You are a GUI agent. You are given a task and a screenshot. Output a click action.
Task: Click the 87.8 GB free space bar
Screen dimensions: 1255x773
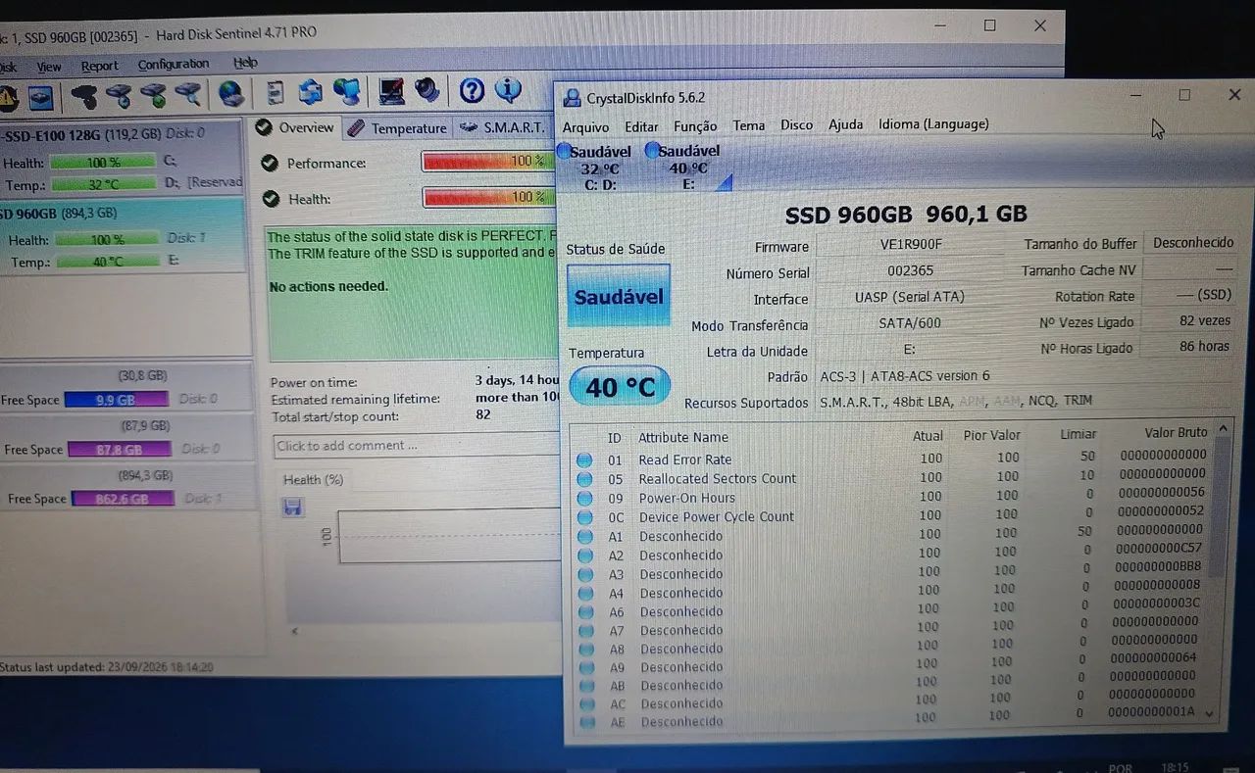[x=119, y=450]
